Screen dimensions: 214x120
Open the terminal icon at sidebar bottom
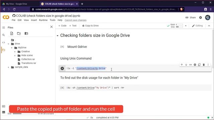pos(4,112)
